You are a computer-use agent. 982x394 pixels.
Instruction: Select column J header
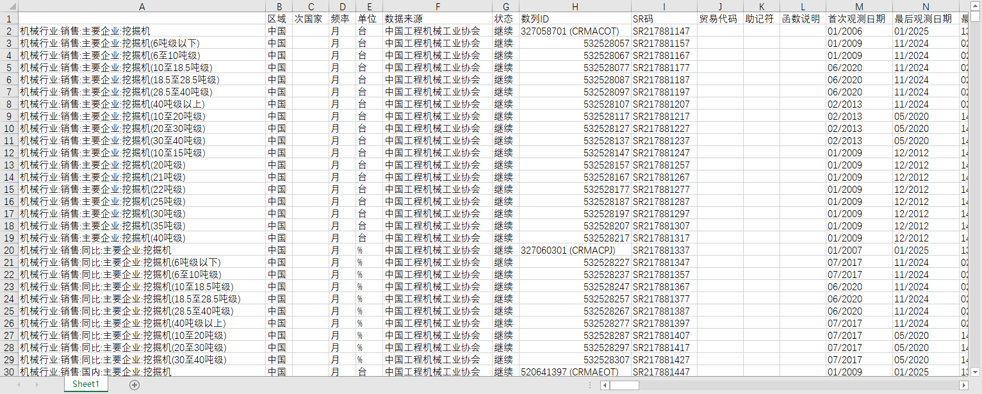click(720, 6)
